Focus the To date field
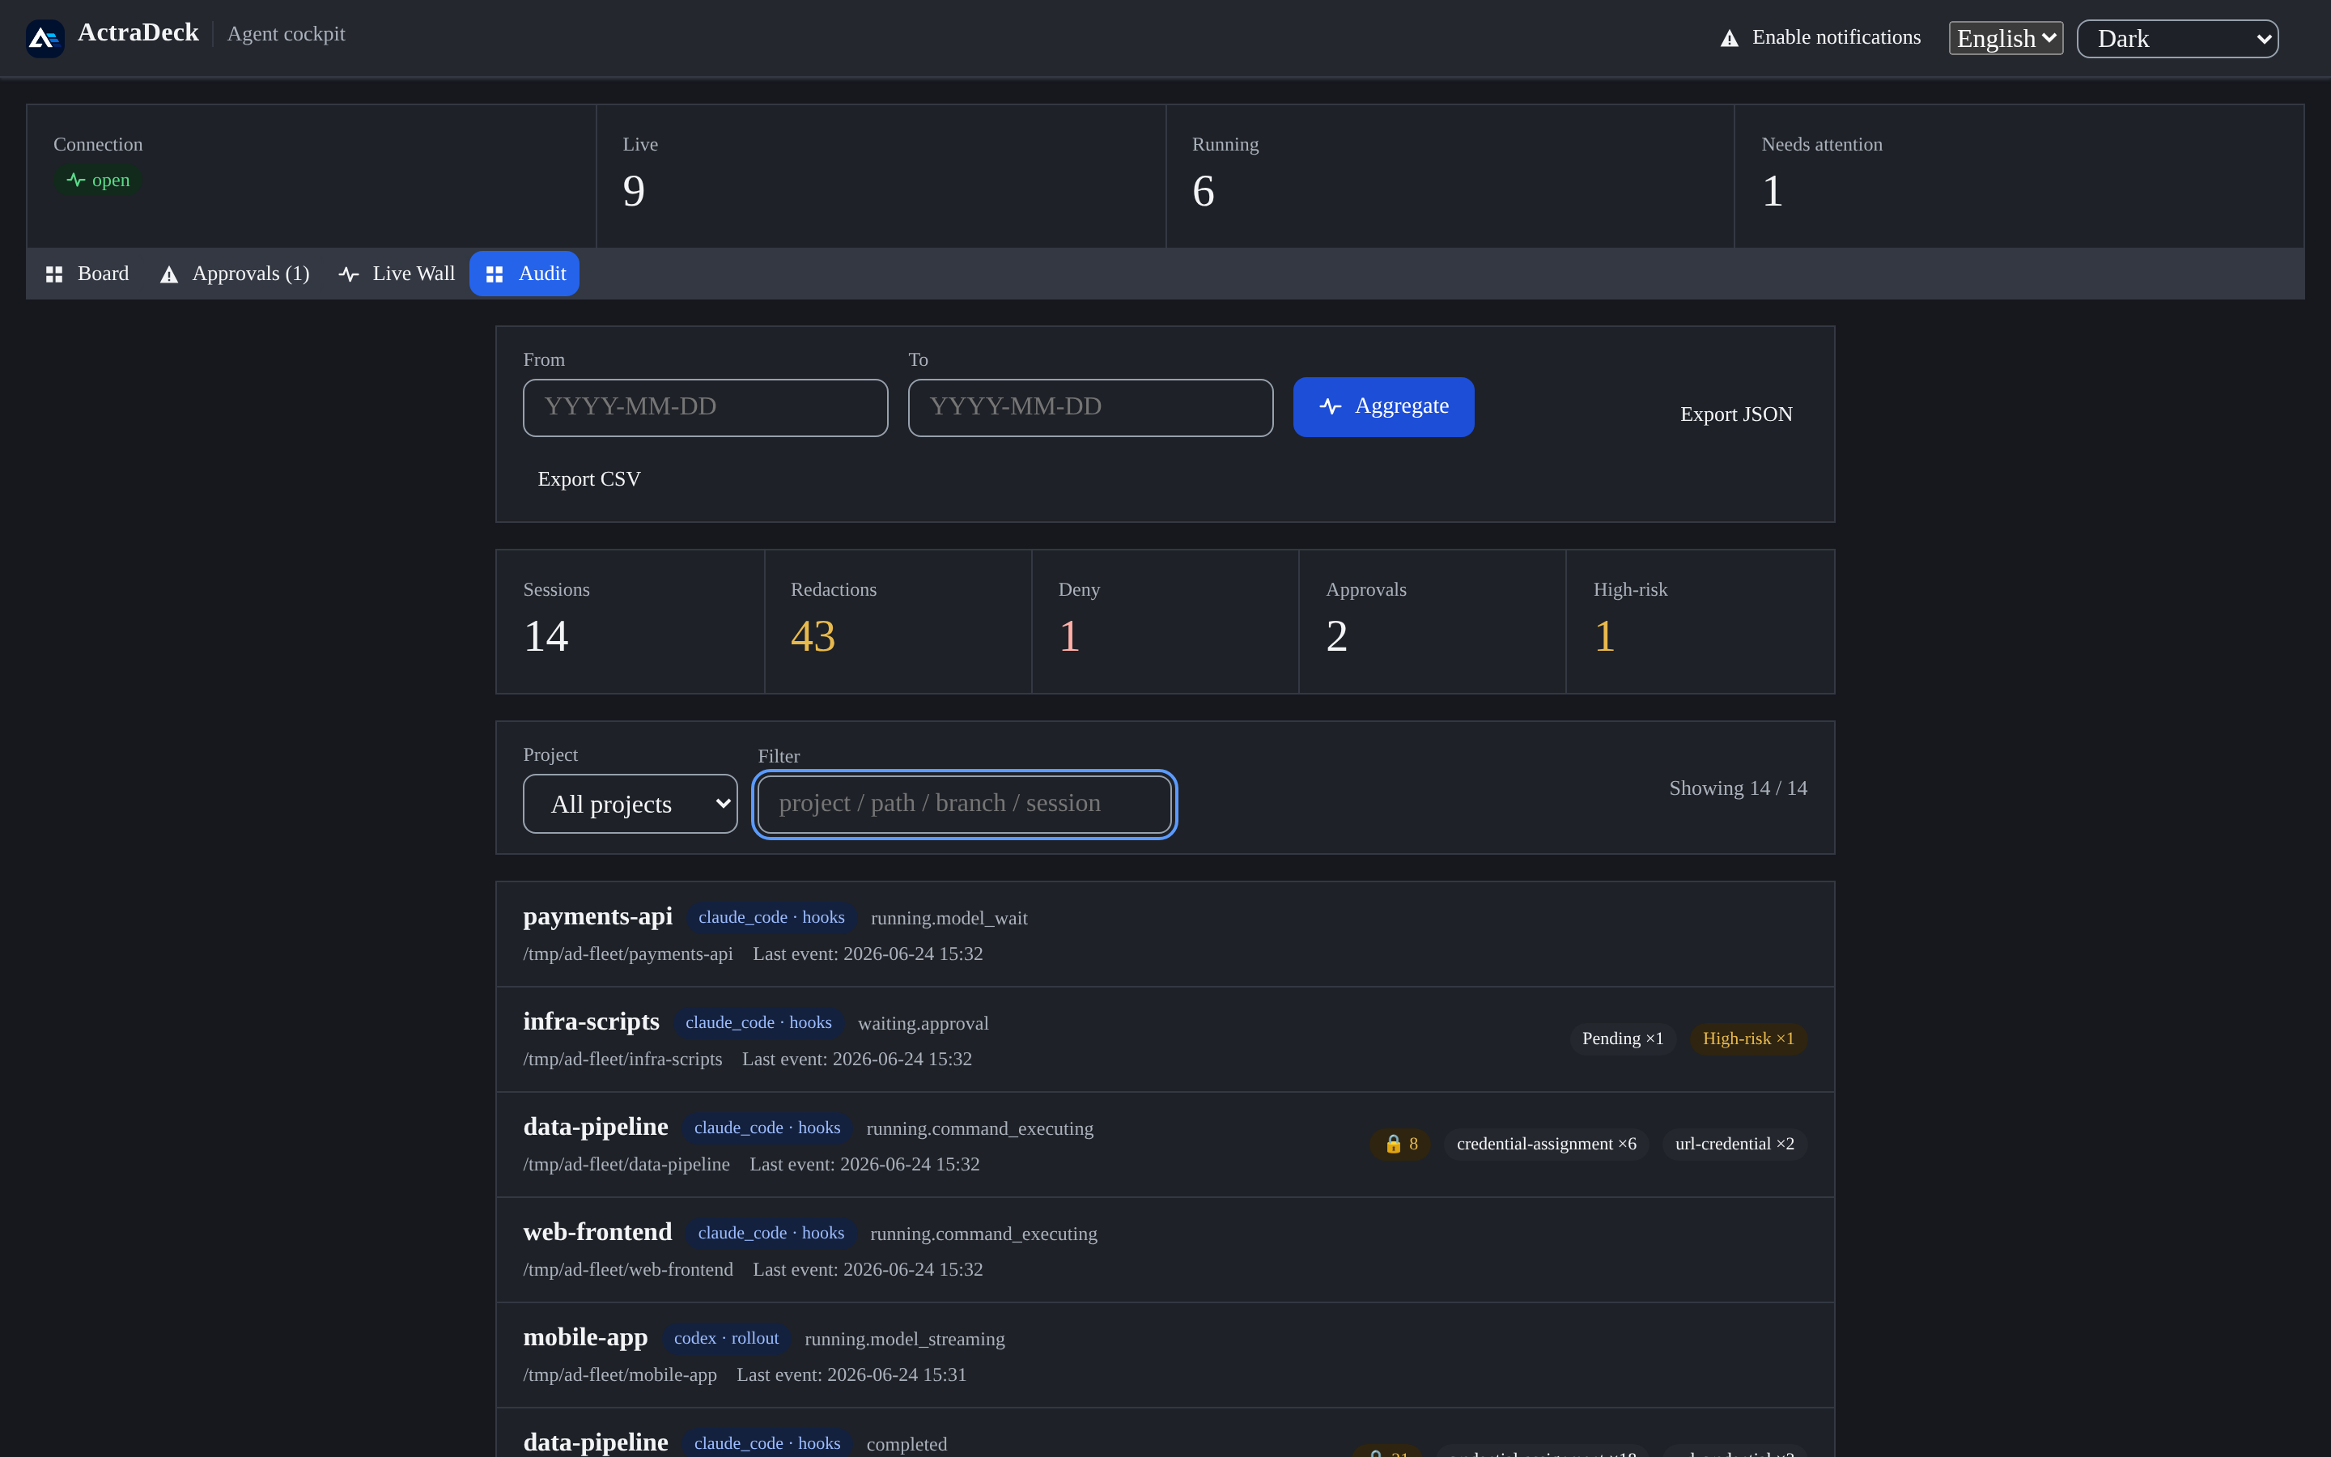The width and height of the screenshot is (2331, 1457). (x=1090, y=408)
